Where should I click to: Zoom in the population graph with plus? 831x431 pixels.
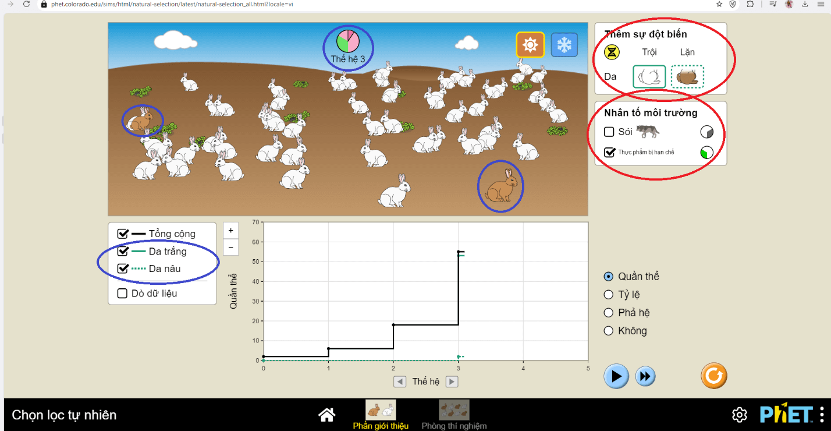click(230, 231)
